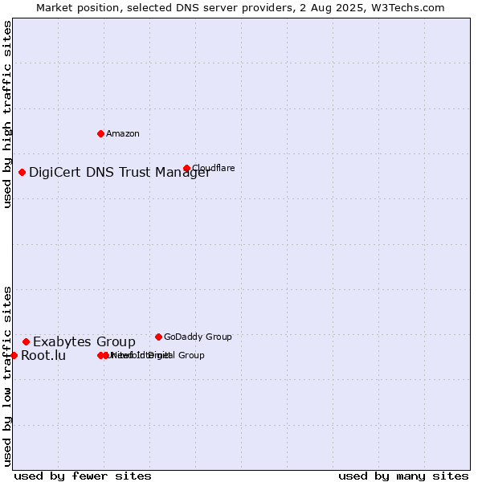
Task: Click the Amazon label text
Action: click(123, 133)
